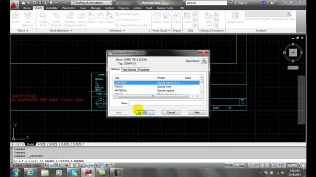Viewport: 316px width, 177px height.
Task: Click the Help button in the dialog
Action: 197,113
